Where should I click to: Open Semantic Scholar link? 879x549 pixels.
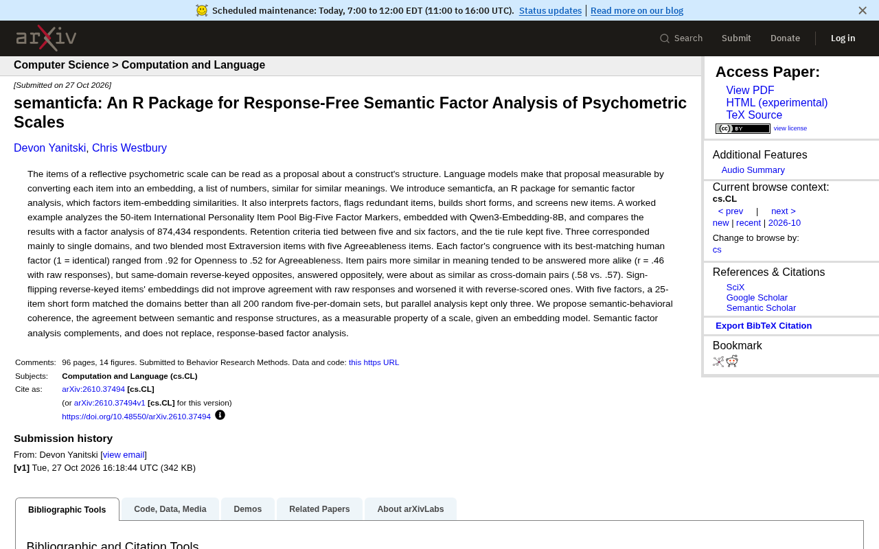[761, 308]
